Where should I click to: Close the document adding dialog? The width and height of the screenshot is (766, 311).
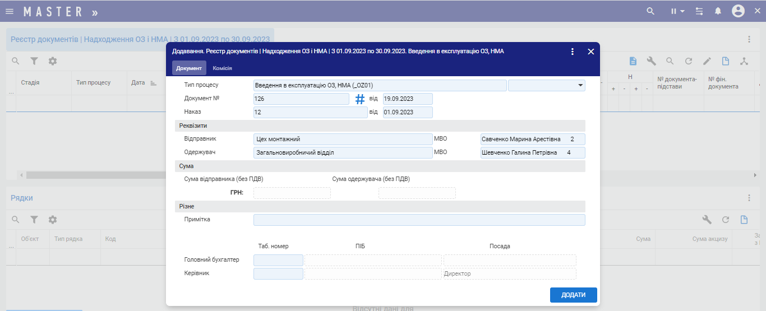(x=590, y=52)
